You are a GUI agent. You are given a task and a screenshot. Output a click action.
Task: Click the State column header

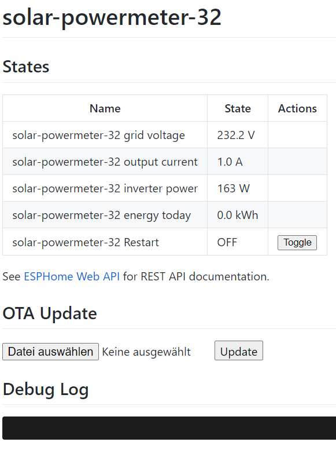[238, 108]
